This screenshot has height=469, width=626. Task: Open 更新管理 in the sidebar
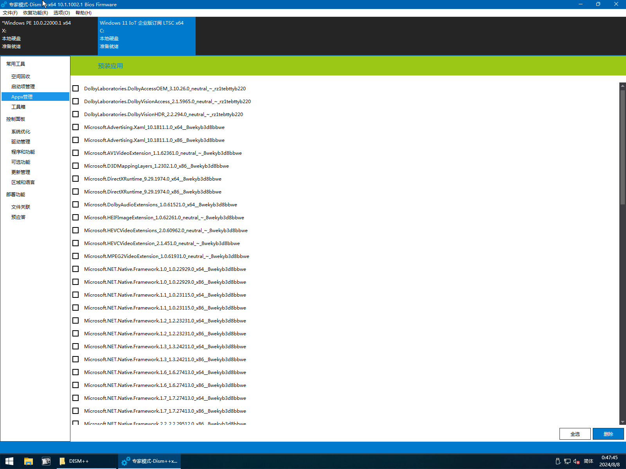(x=21, y=172)
